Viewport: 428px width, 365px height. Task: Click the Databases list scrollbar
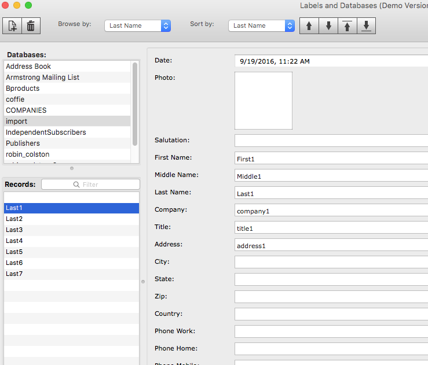click(x=135, y=104)
